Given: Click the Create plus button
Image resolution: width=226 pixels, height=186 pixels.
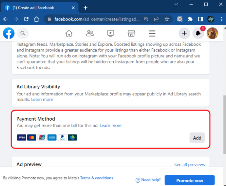Looking at the screenshot, I should [x=184, y=33].
